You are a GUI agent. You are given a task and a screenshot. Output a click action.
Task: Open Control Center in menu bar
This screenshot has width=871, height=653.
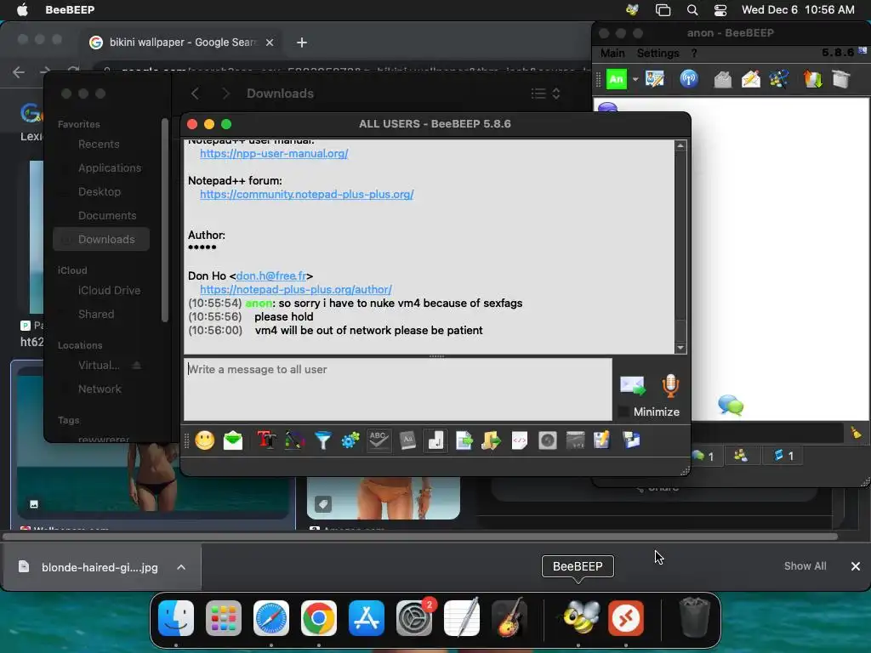tap(720, 10)
